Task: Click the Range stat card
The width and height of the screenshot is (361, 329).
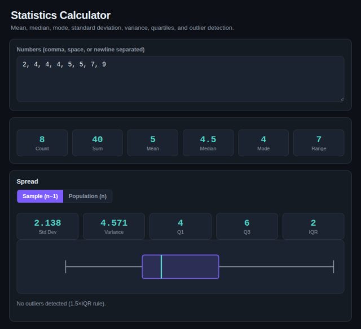Action: [x=319, y=143]
